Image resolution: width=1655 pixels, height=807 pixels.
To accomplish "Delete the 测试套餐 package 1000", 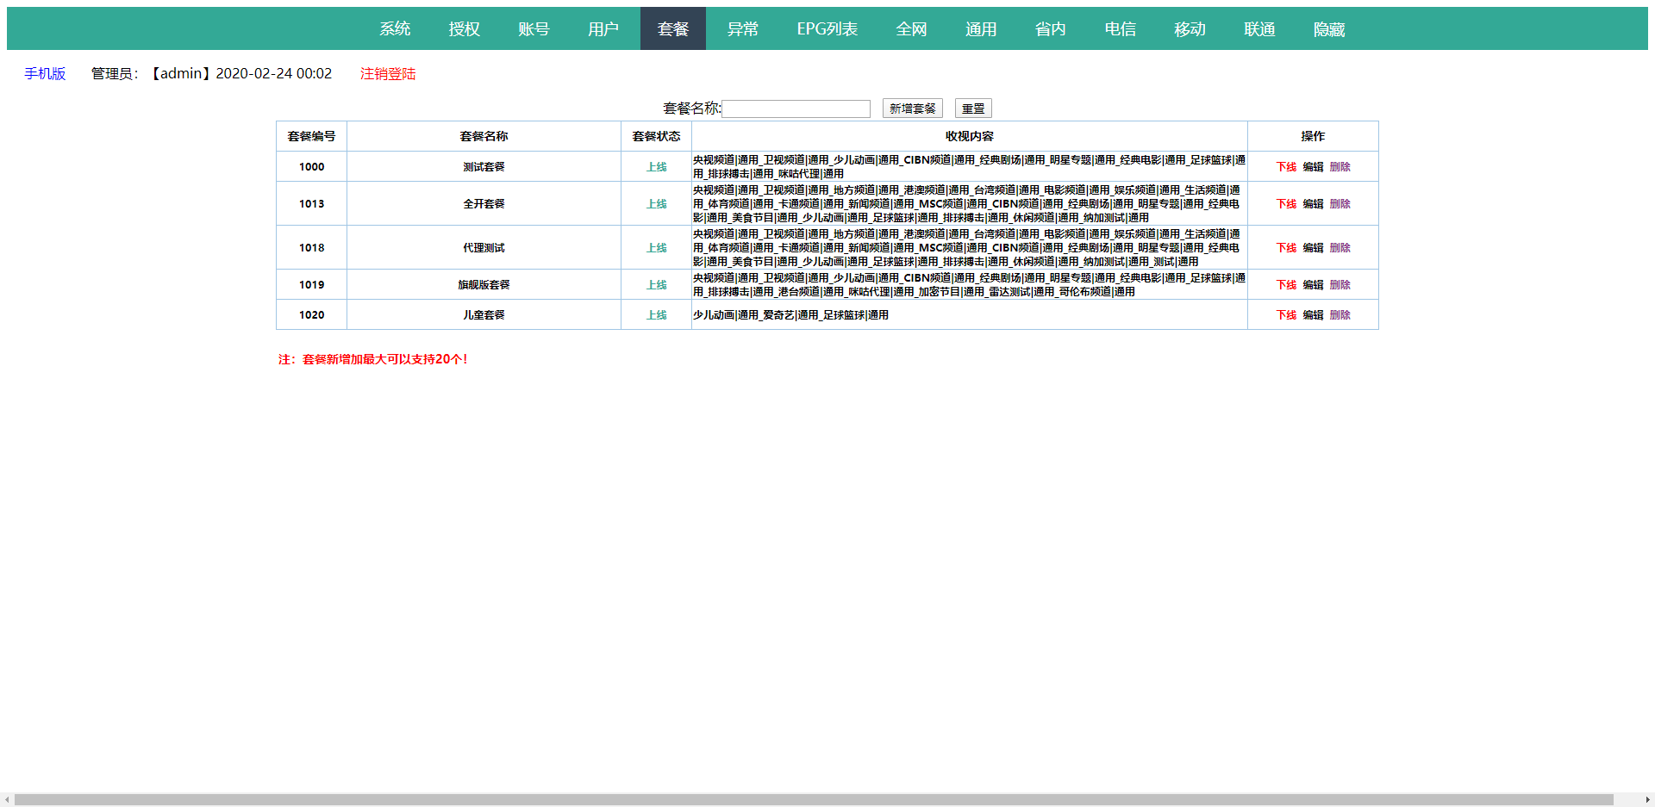I will pos(1340,167).
